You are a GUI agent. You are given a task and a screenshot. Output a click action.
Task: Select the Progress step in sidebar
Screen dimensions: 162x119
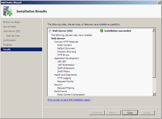click(7, 45)
